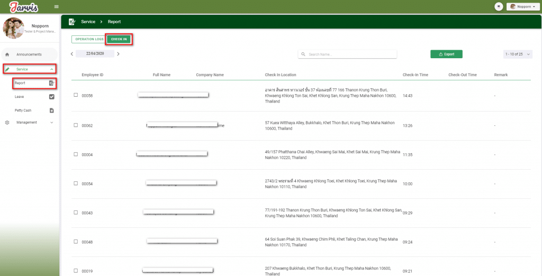Click the Report document icon in sidebar
Image resolution: width=542 pixels, height=276 pixels.
coord(51,83)
